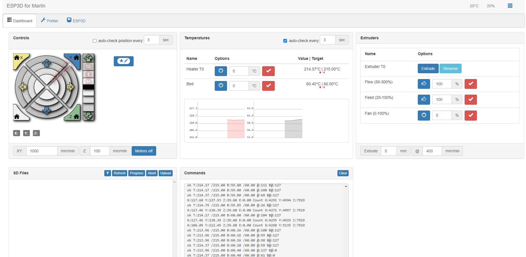This screenshot has width=526, height=257.
Task: Click the 20°C reading in header
Action: pyautogui.click(x=474, y=6)
